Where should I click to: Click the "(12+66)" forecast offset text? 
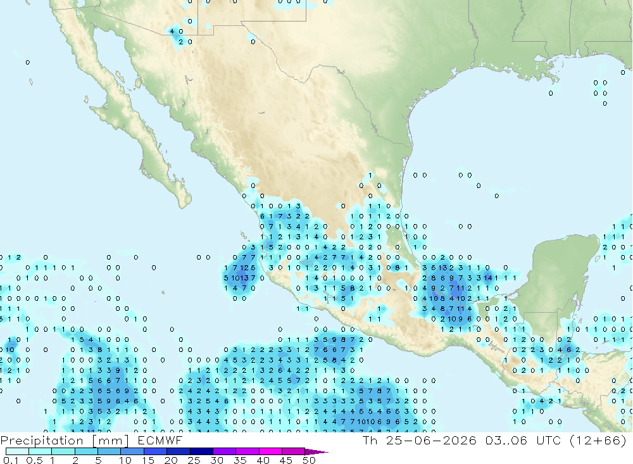point(598,440)
